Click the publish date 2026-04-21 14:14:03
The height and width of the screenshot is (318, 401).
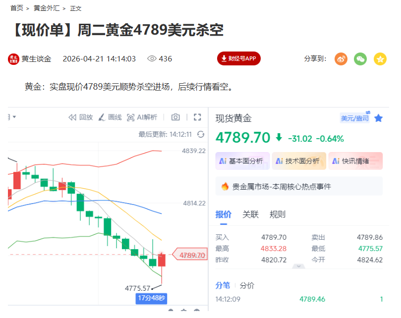point(99,59)
